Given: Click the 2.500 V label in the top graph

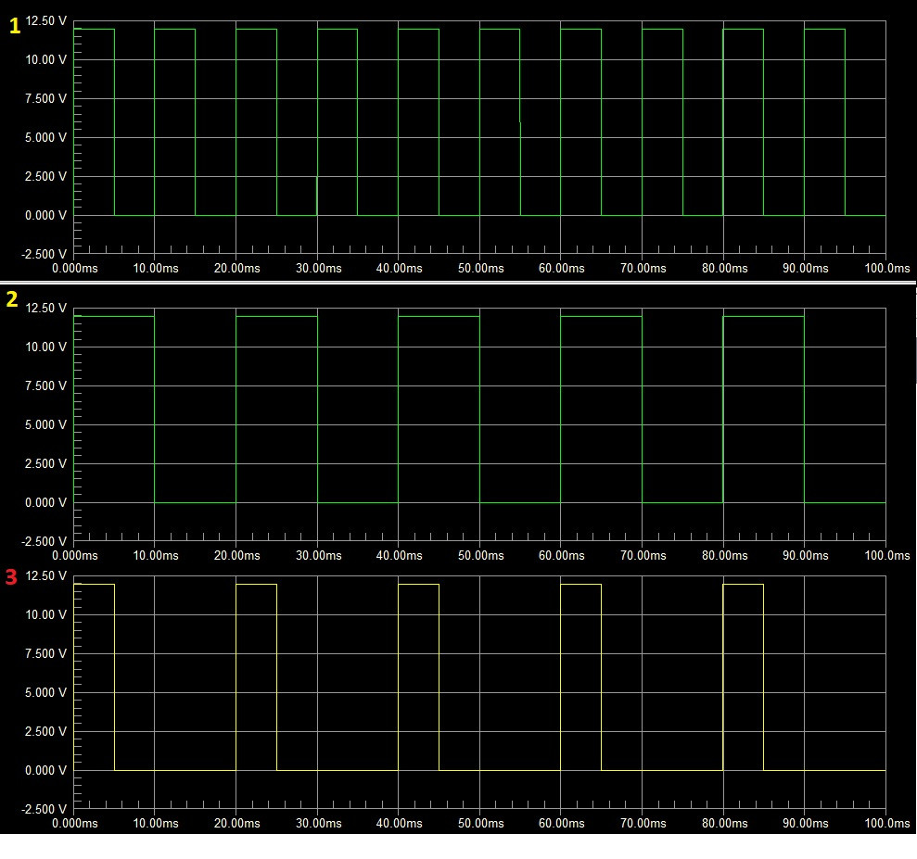Looking at the screenshot, I should (45, 176).
